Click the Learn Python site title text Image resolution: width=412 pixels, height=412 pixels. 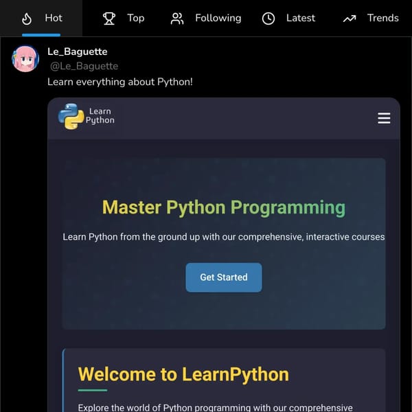pos(100,115)
